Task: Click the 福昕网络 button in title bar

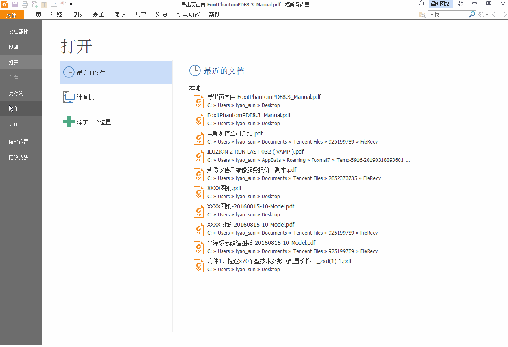Action: tap(441, 4)
